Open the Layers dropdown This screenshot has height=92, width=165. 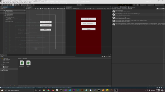pos(151,5)
